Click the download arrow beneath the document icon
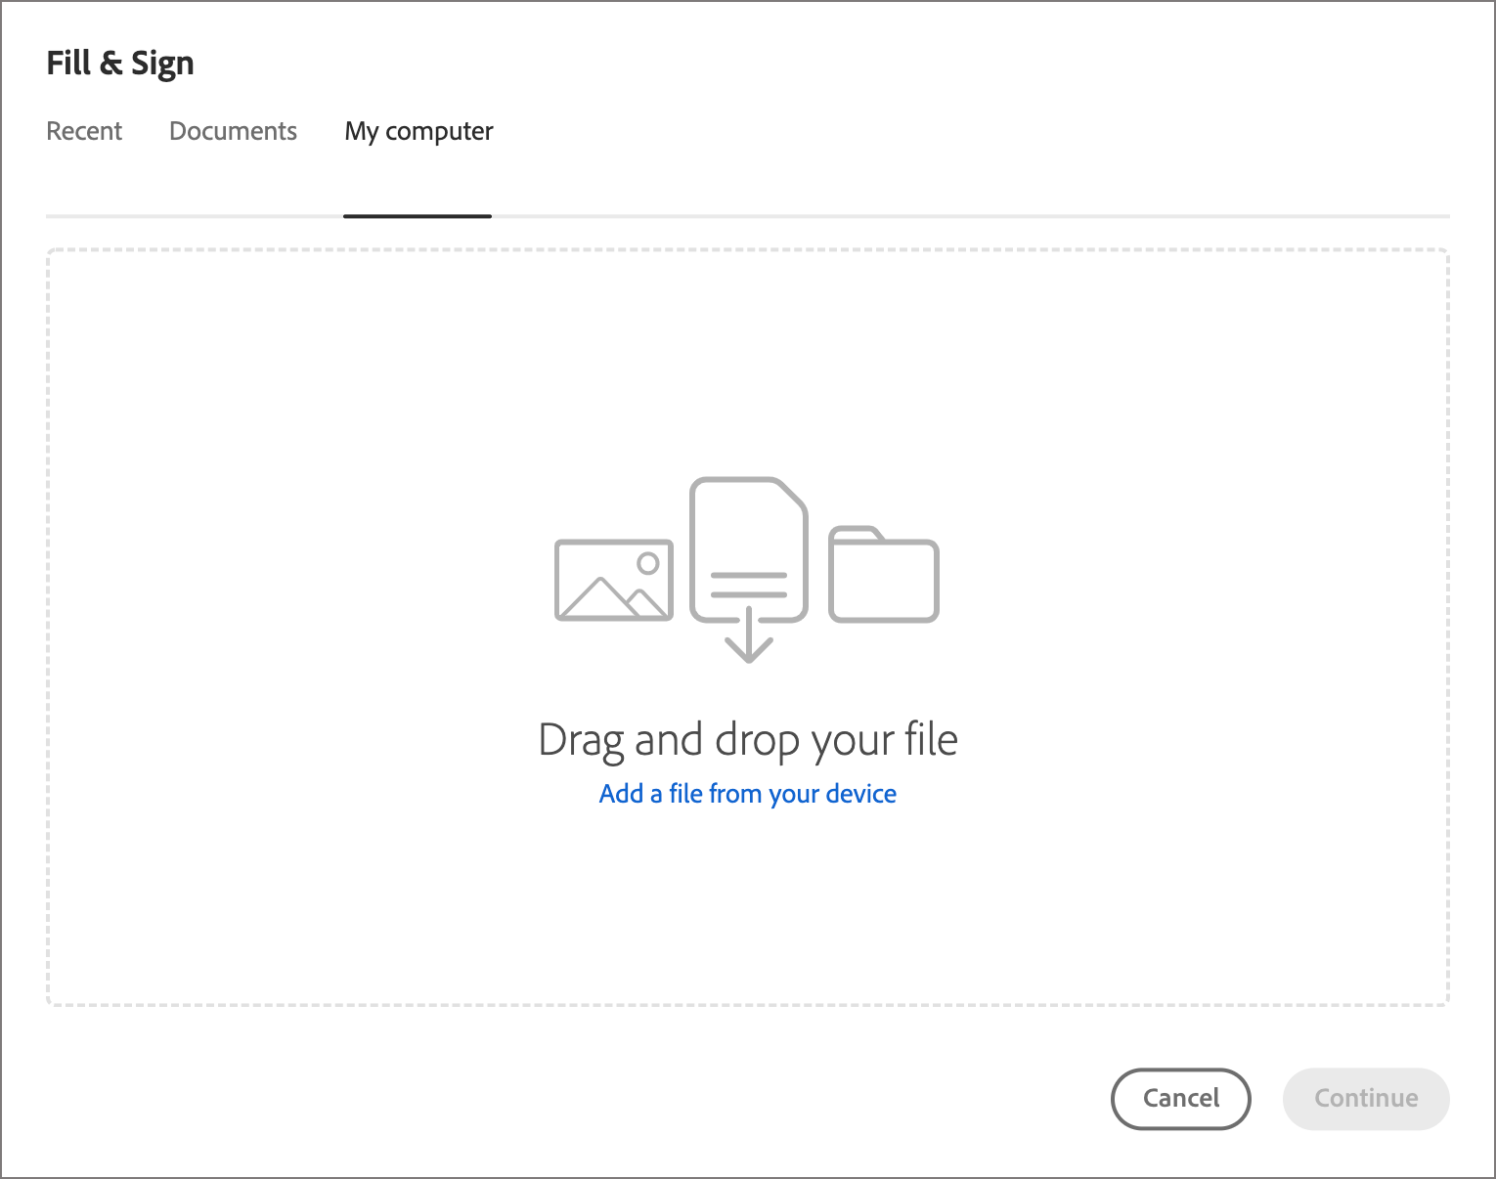 [x=748, y=640]
